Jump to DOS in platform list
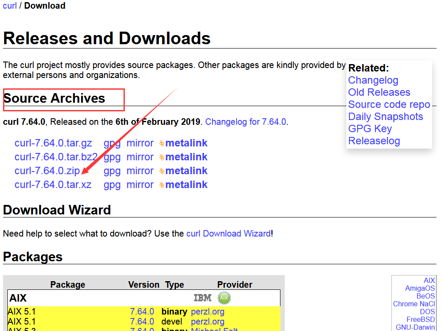 (427, 312)
